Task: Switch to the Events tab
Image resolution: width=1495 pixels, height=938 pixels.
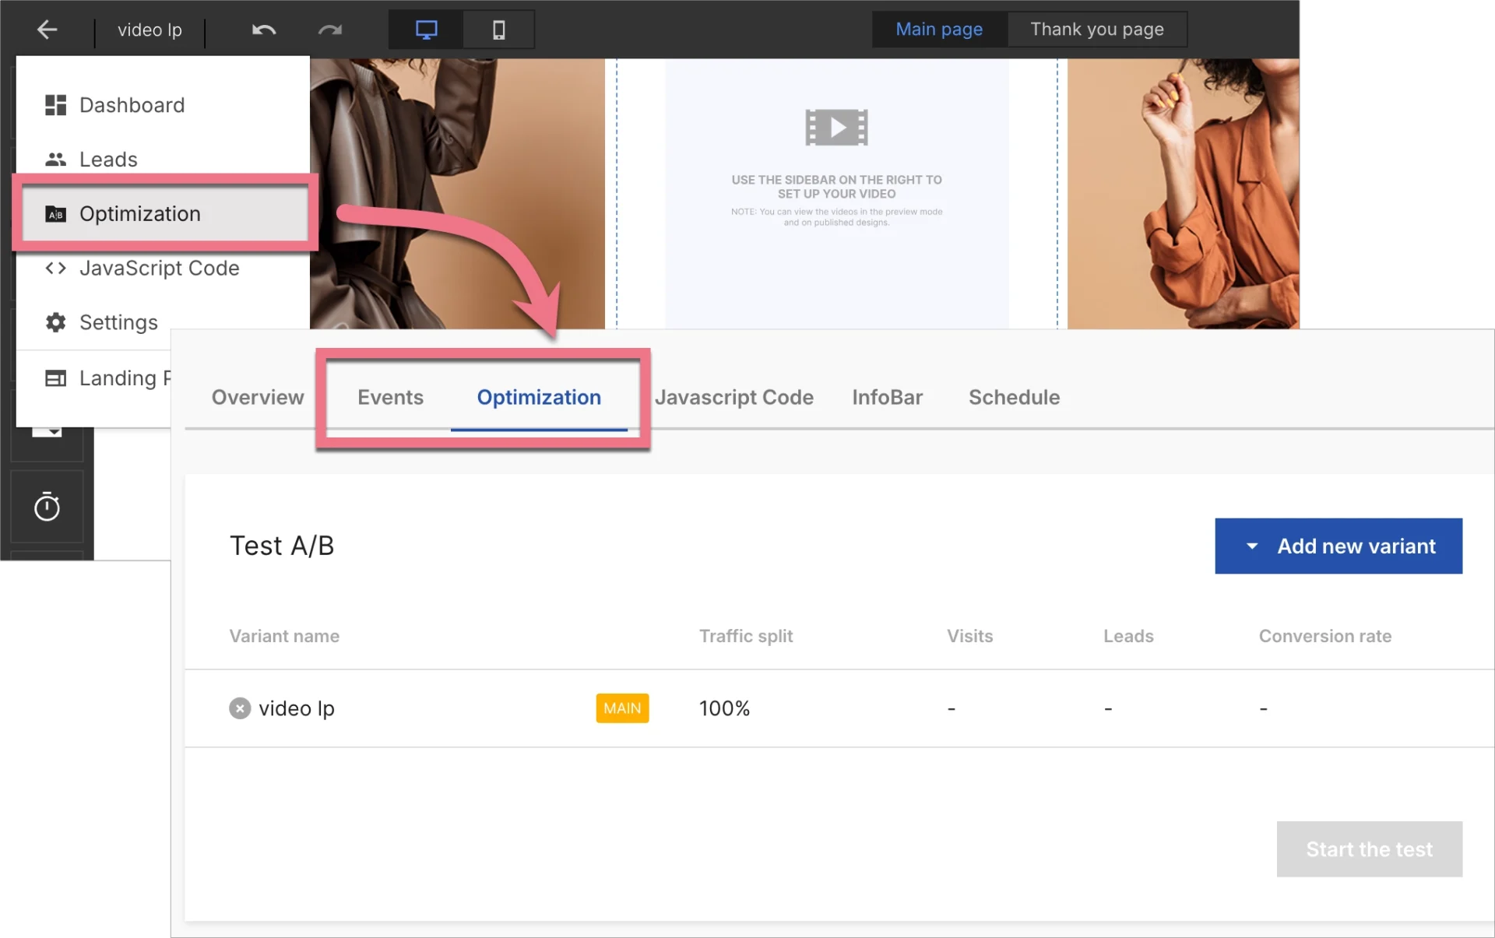Action: (390, 397)
